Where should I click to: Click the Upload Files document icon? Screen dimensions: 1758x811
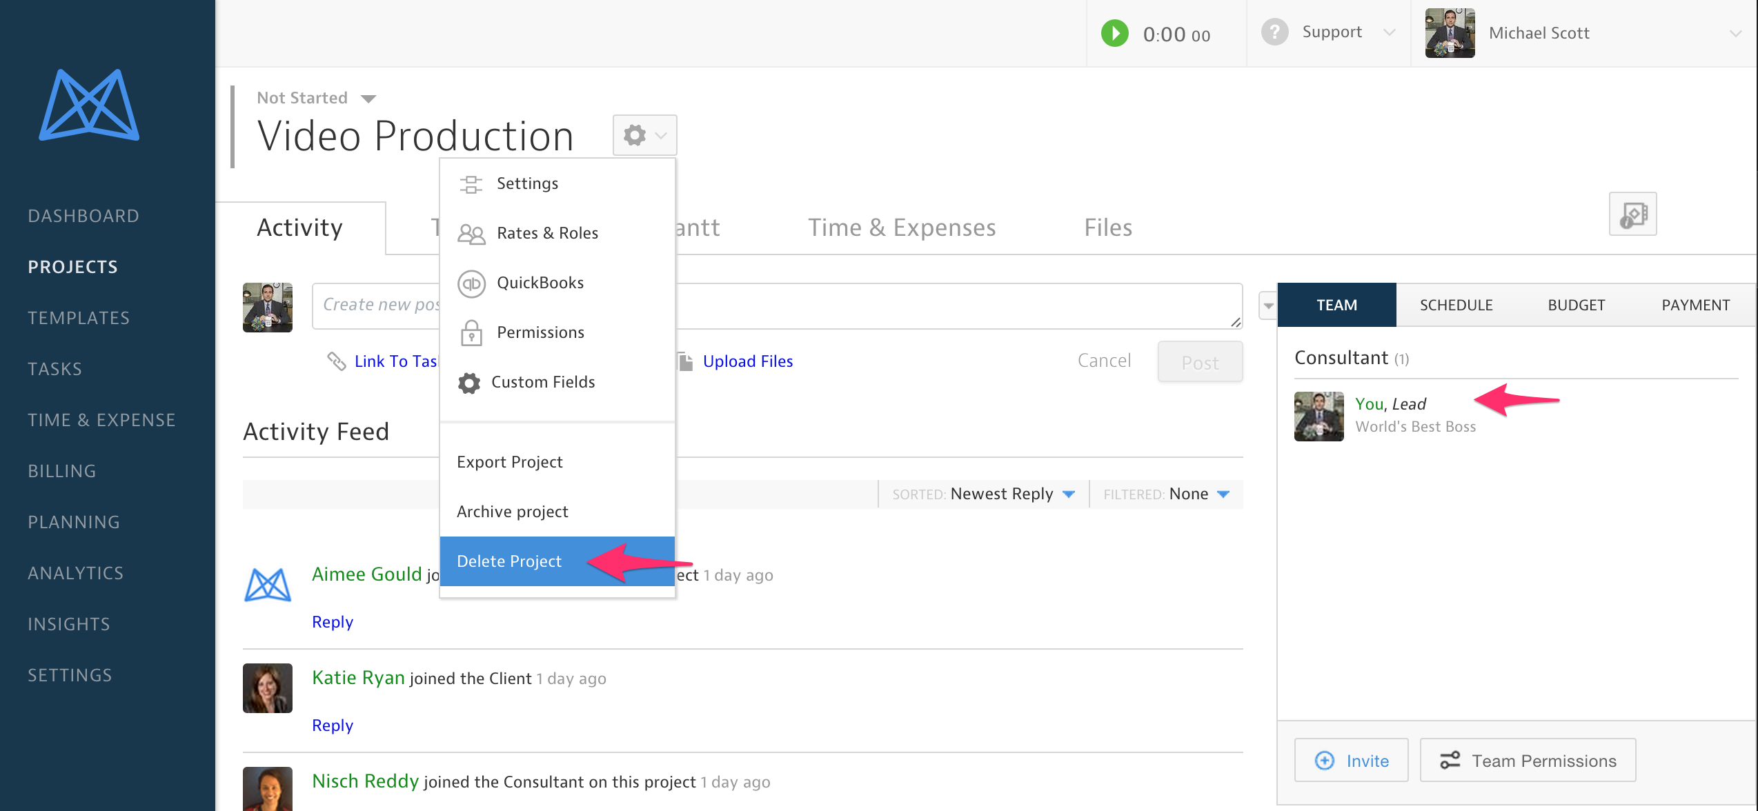685,361
